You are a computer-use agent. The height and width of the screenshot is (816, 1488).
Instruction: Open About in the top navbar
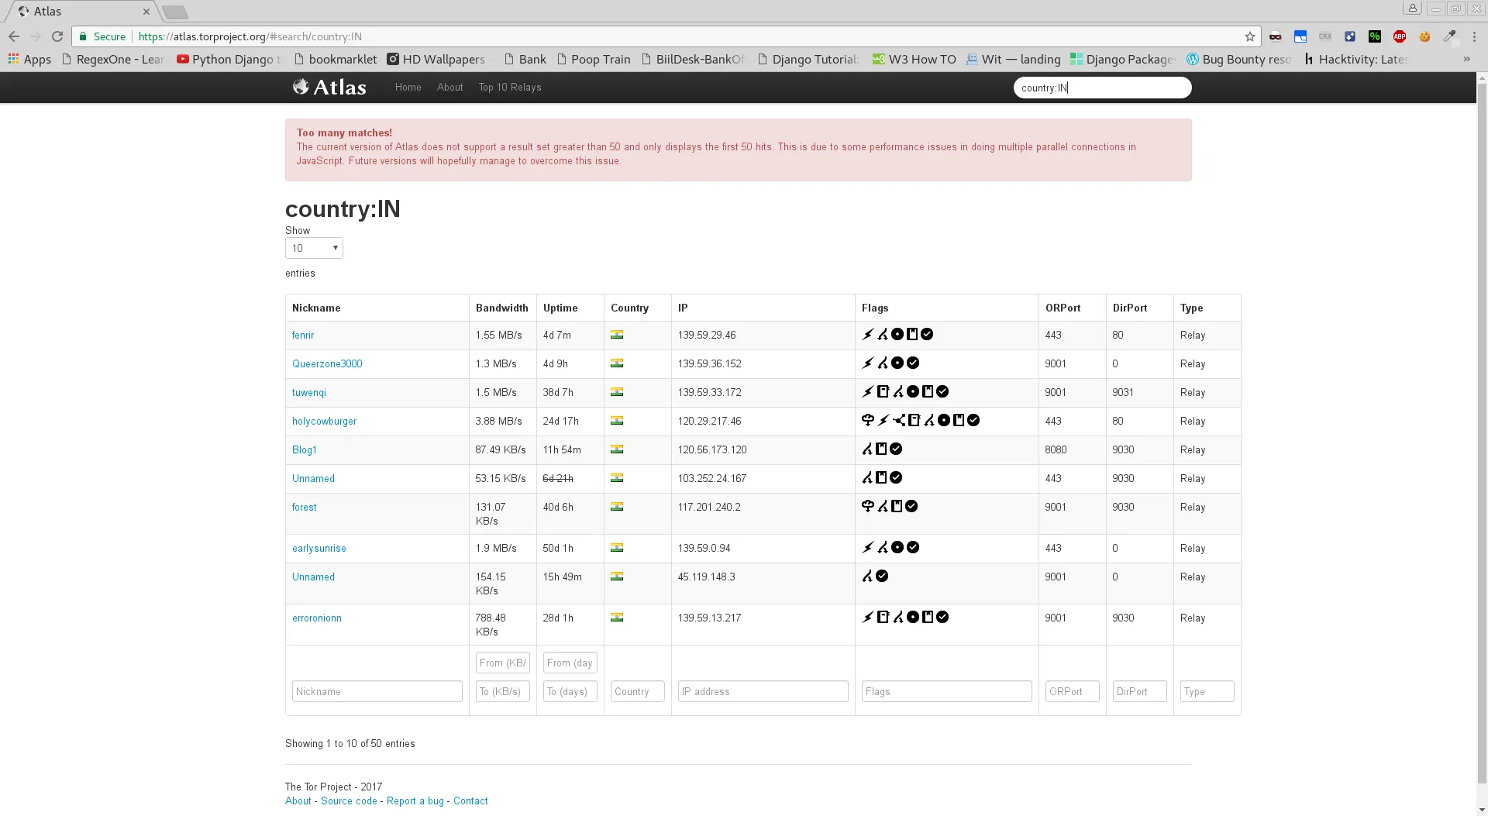pos(449,88)
